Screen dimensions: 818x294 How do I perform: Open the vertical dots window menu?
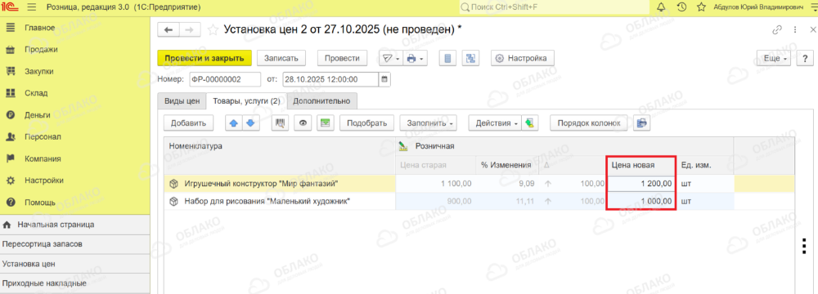pyautogui.click(x=795, y=30)
